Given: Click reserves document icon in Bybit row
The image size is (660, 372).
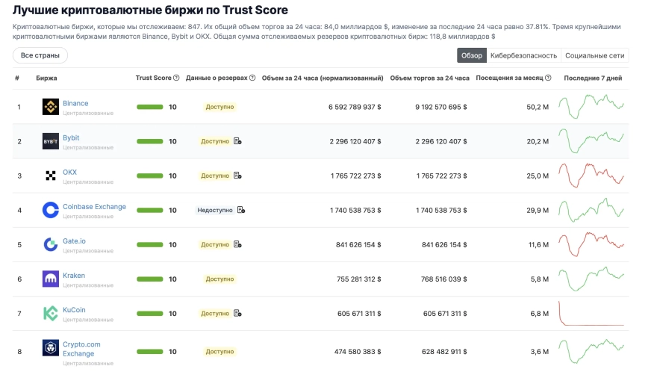Looking at the screenshot, I should coord(237,141).
